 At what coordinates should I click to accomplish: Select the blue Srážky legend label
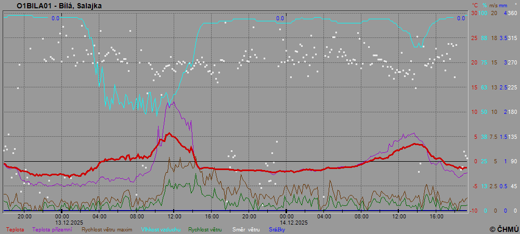[x=277, y=229]
